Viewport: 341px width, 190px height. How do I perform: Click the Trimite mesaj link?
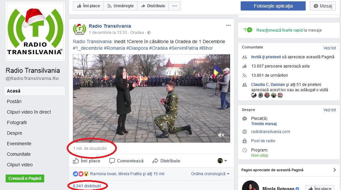coord(264,123)
